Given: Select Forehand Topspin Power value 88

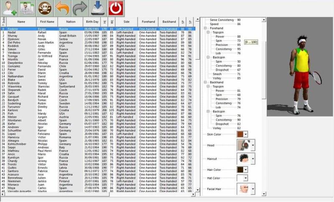Looking at the screenshot, I should pyautogui.click(x=238, y=37).
